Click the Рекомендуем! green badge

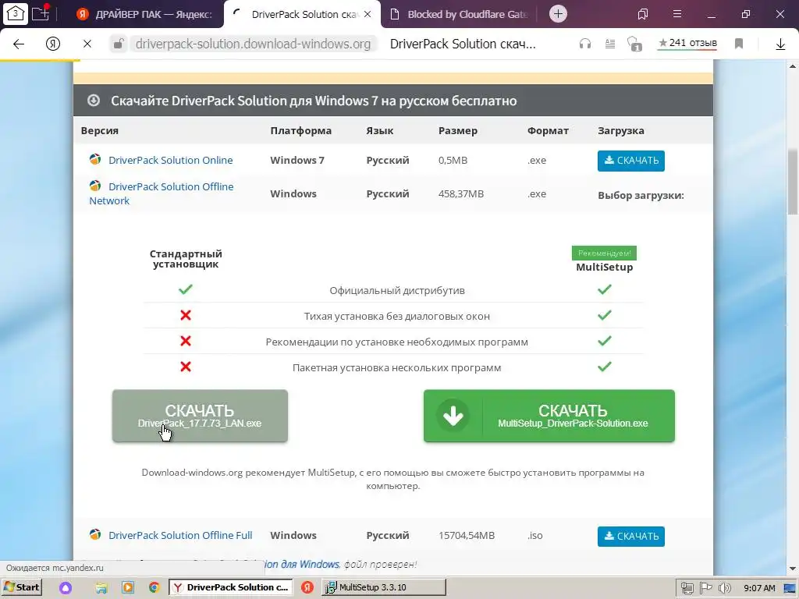(604, 253)
